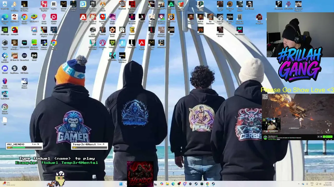The image size is (334, 187).
Task: Launch Climb The Backrooms shortcut
Action: (x=240, y=19)
